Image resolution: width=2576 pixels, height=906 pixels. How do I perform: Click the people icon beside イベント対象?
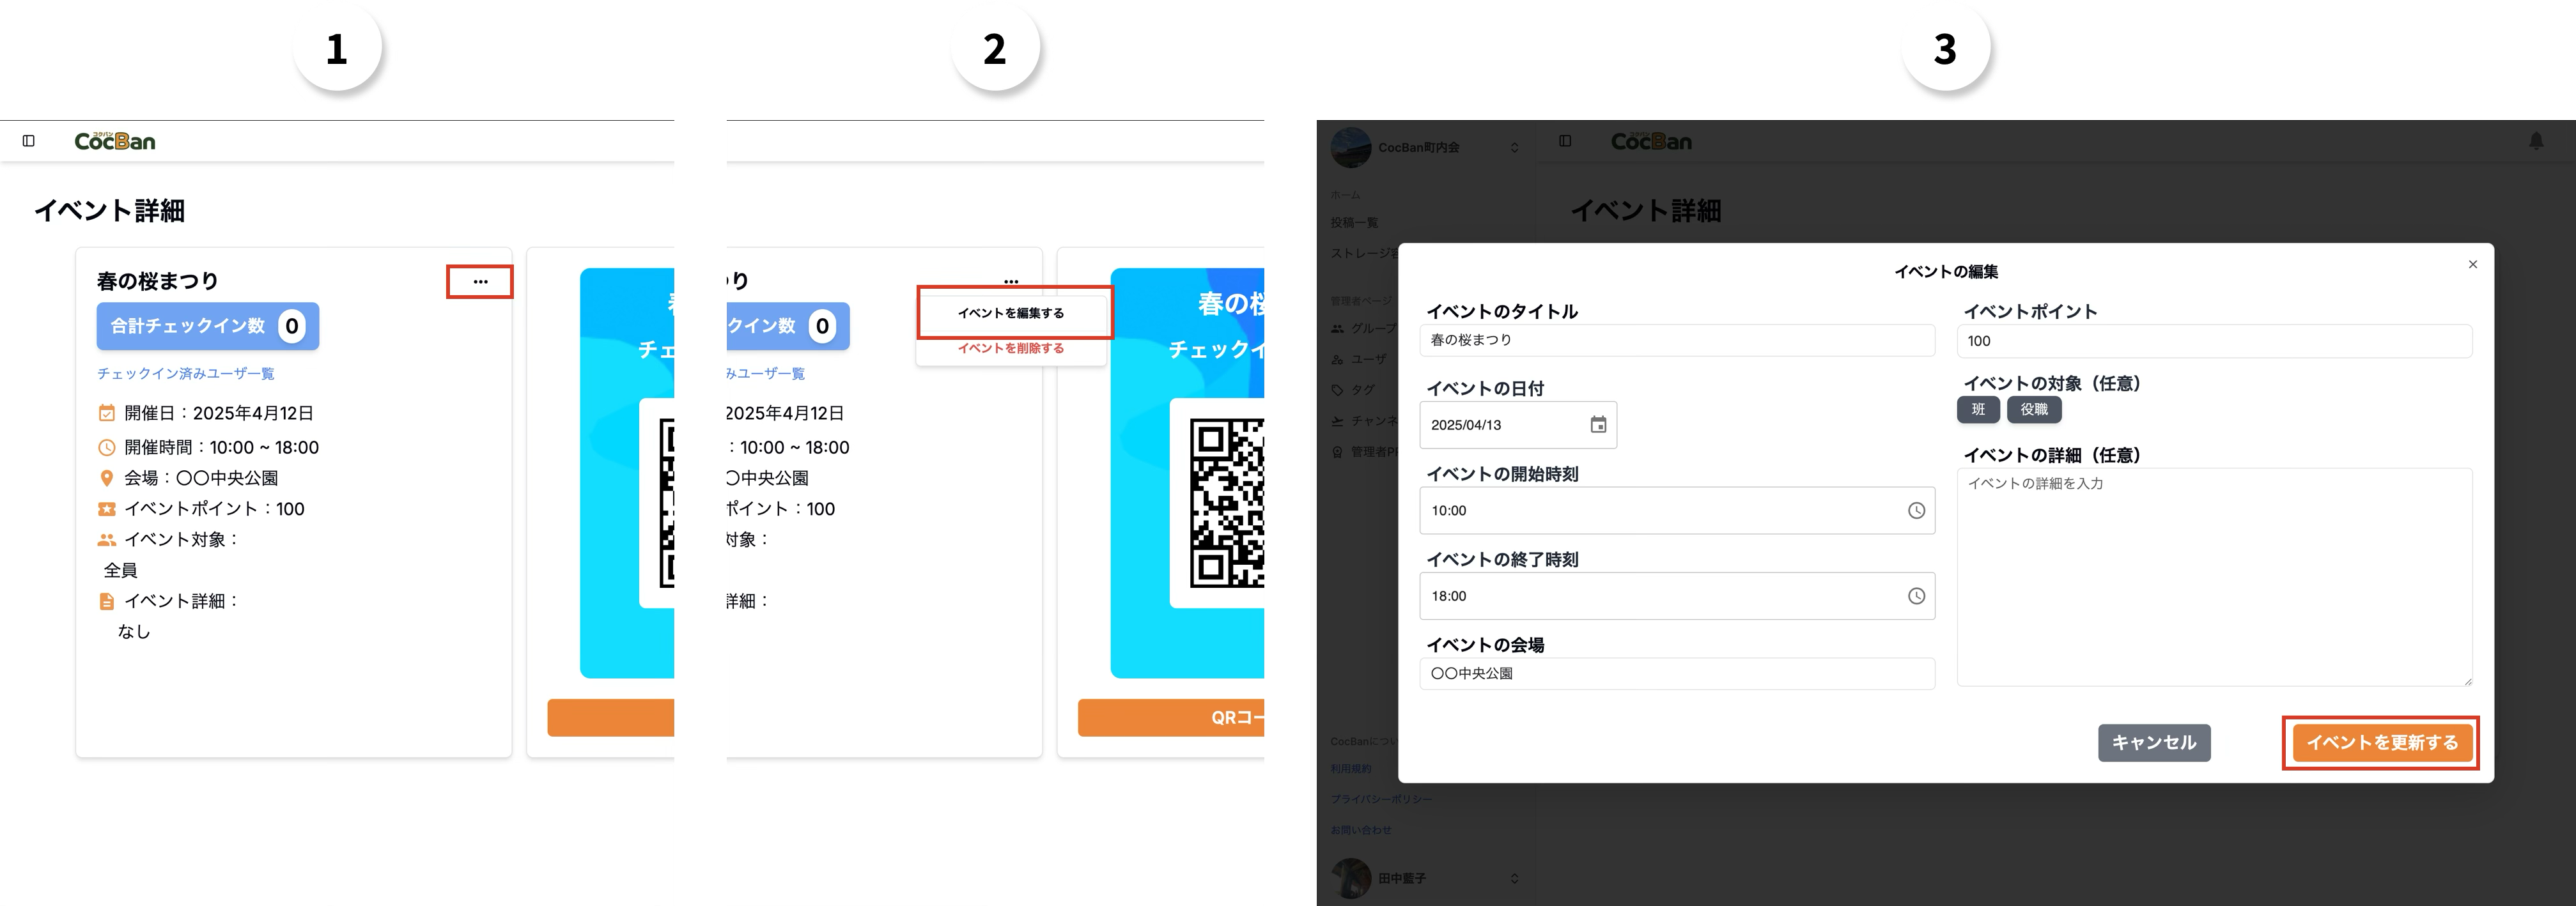[x=107, y=540]
